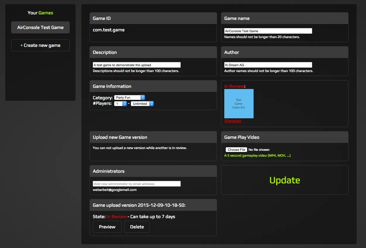The height and width of the screenshot is (248, 366).
Task: Click the Names should not be longer hint
Action: pos(262,37)
